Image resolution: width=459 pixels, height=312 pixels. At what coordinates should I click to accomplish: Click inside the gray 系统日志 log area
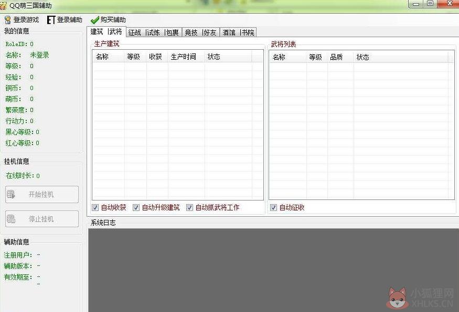coord(273,270)
